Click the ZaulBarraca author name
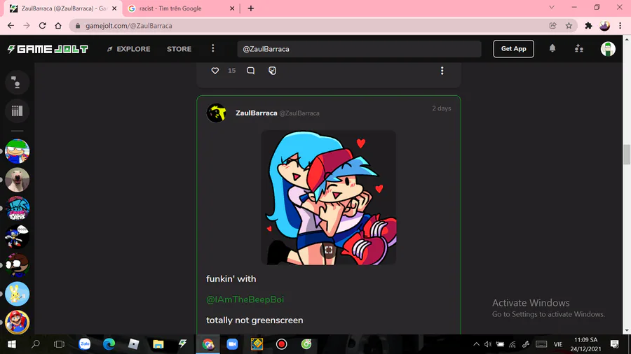 pos(257,113)
